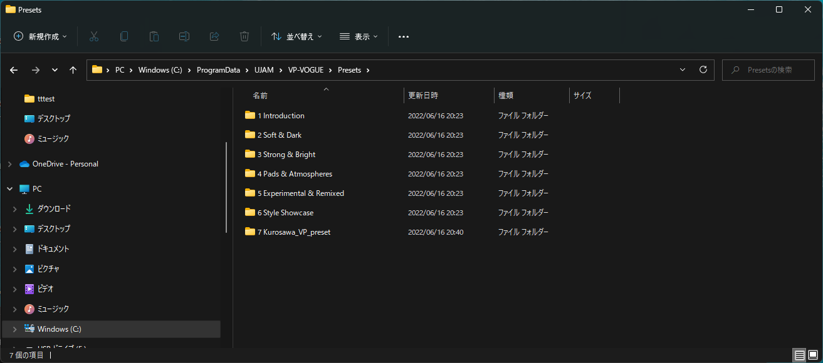
Task: Open the three-dots more options menu
Action: coord(404,37)
